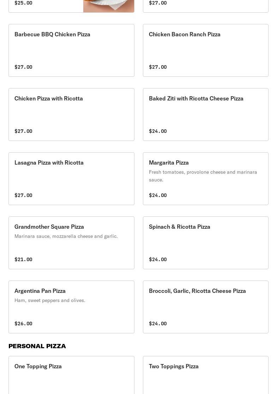
Task: Select Broccoli, Garlic, Ricotta Cheese Pizza
Action: tap(205, 307)
